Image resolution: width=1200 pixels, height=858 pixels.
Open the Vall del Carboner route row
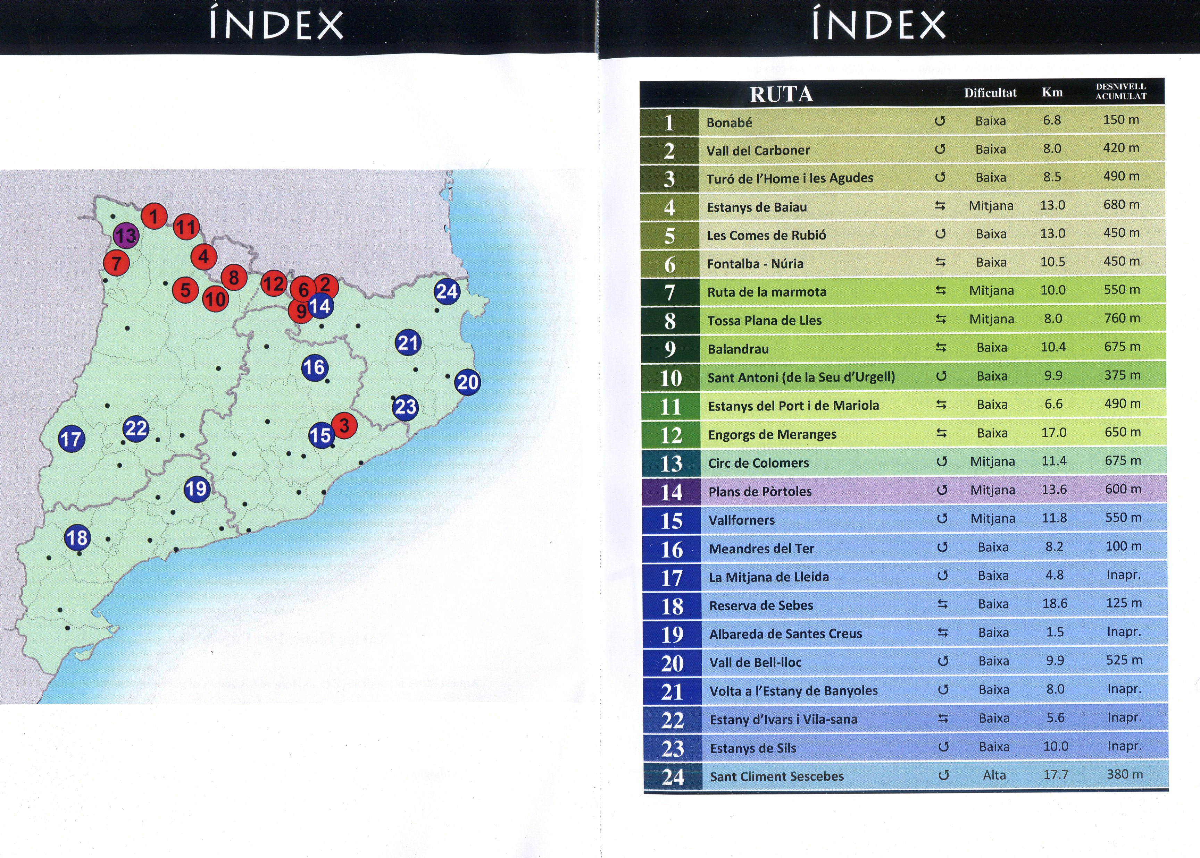pos(758,151)
